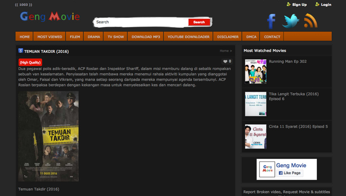Click the Login link

point(326,5)
